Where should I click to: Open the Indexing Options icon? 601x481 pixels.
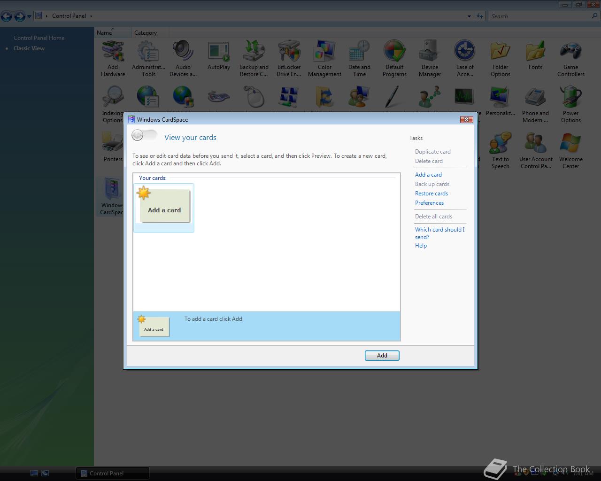coord(113,105)
